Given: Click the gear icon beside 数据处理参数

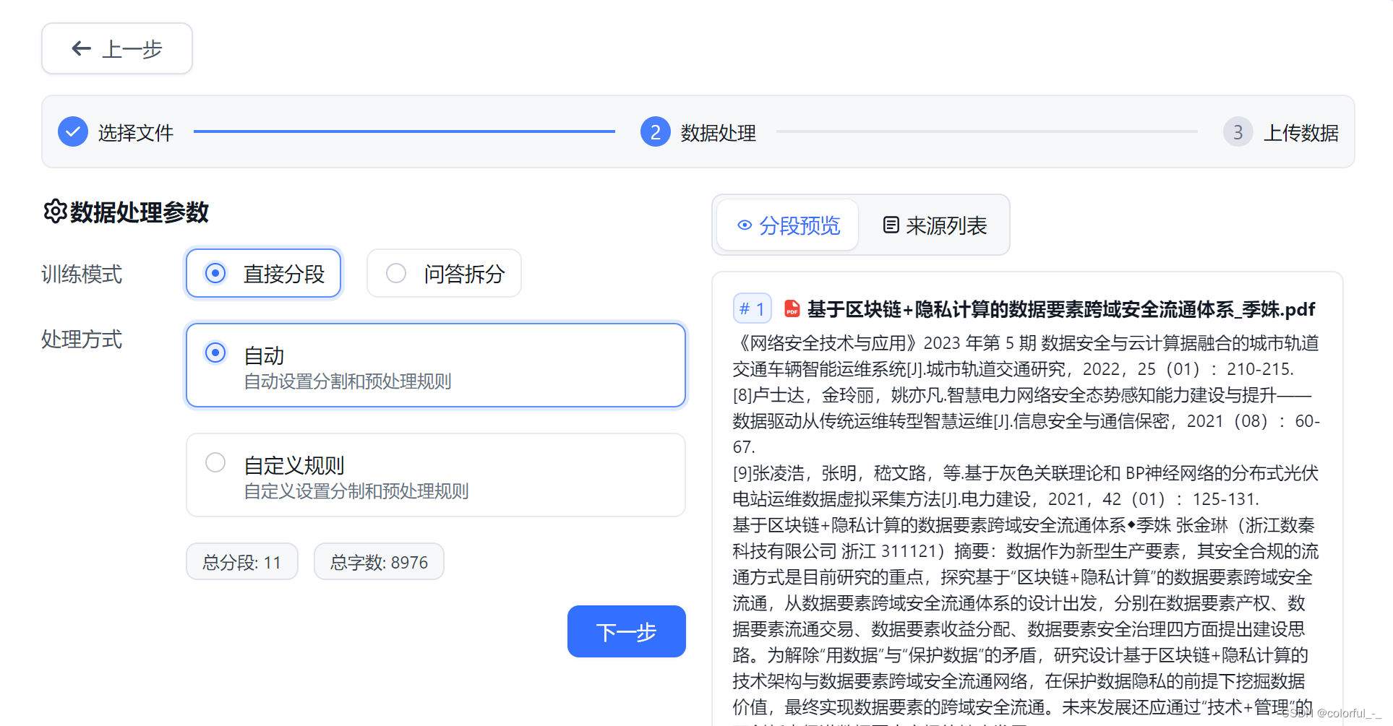Looking at the screenshot, I should point(55,212).
